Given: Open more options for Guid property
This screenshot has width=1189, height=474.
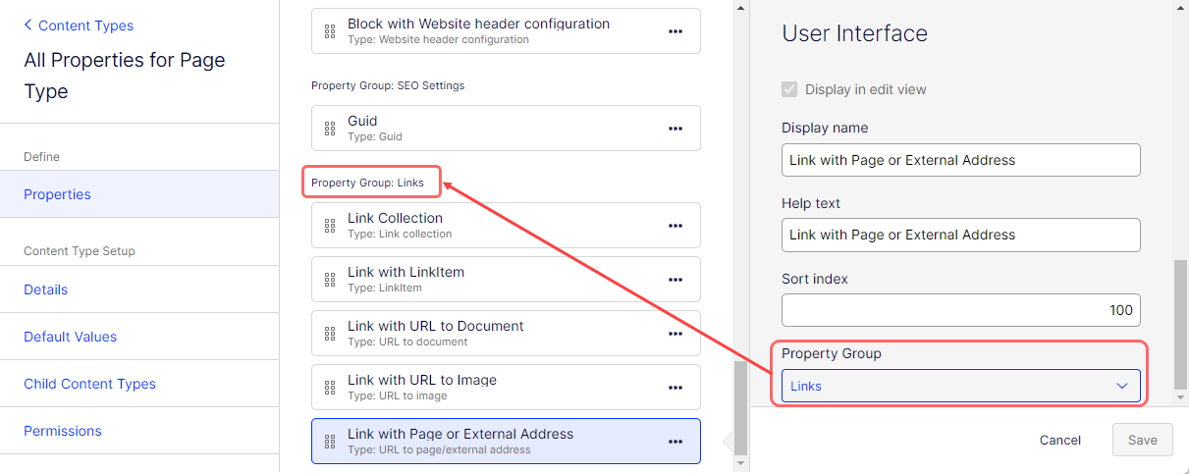Looking at the screenshot, I should (676, 129).
